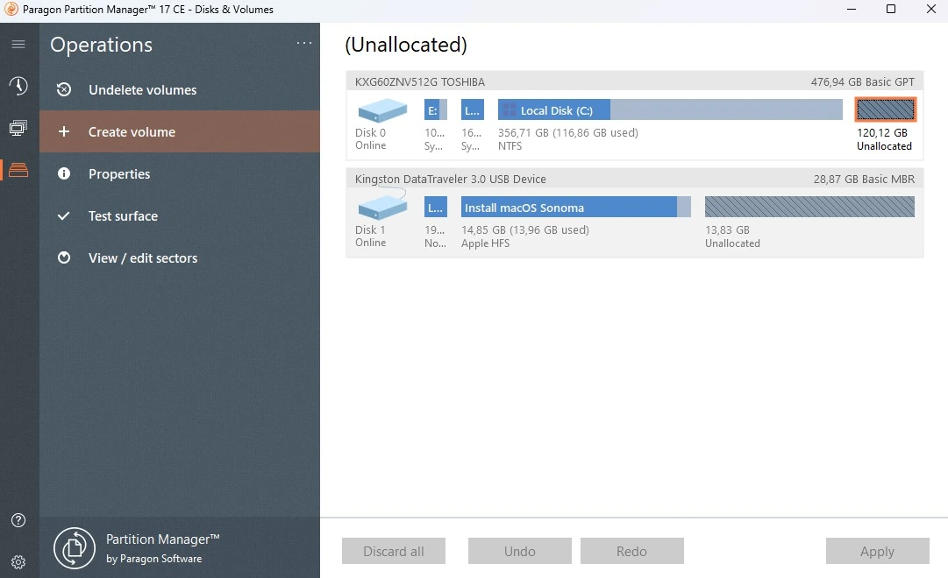
Task: Click the 356,71 GB (116,86 GB used) text
Action: (567, 133)
